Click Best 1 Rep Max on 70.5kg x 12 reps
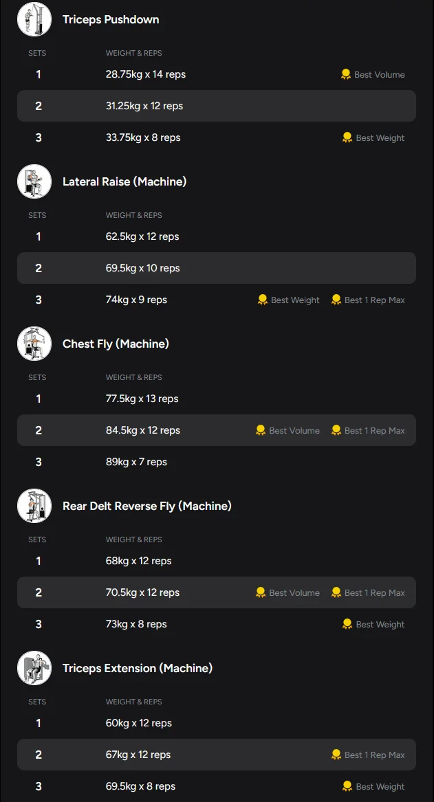This screenshot has height=802, width=434. [336, 592]
